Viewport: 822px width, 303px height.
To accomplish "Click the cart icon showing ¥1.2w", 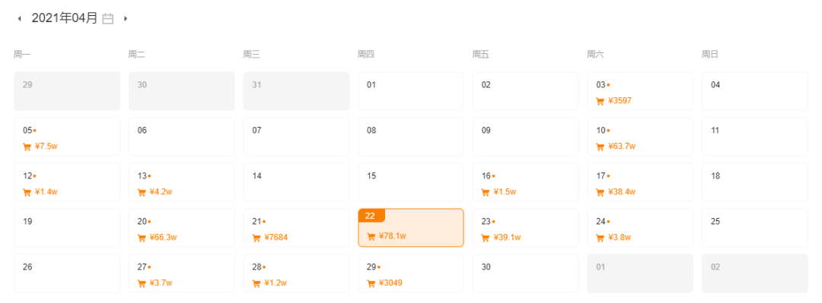I will pyautogui.click(x=256, y=283).
